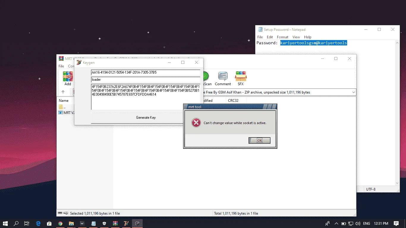Open Windows Security shield from taskbar
The image size is (406, 228).
pyautogui.click(x=104, y=223)
